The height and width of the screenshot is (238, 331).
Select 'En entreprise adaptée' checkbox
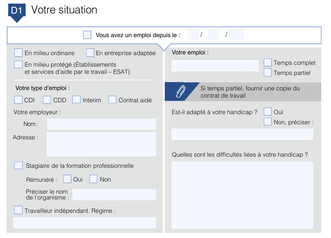point(90,53)
